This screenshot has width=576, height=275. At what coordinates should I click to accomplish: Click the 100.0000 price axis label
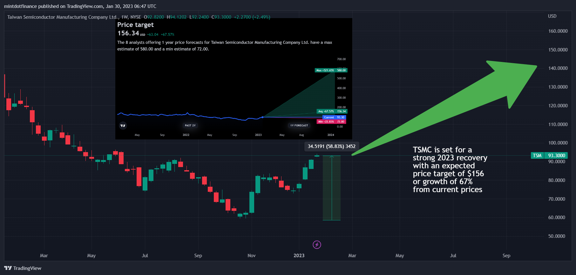pyautogui.click(x=558, y=143)
